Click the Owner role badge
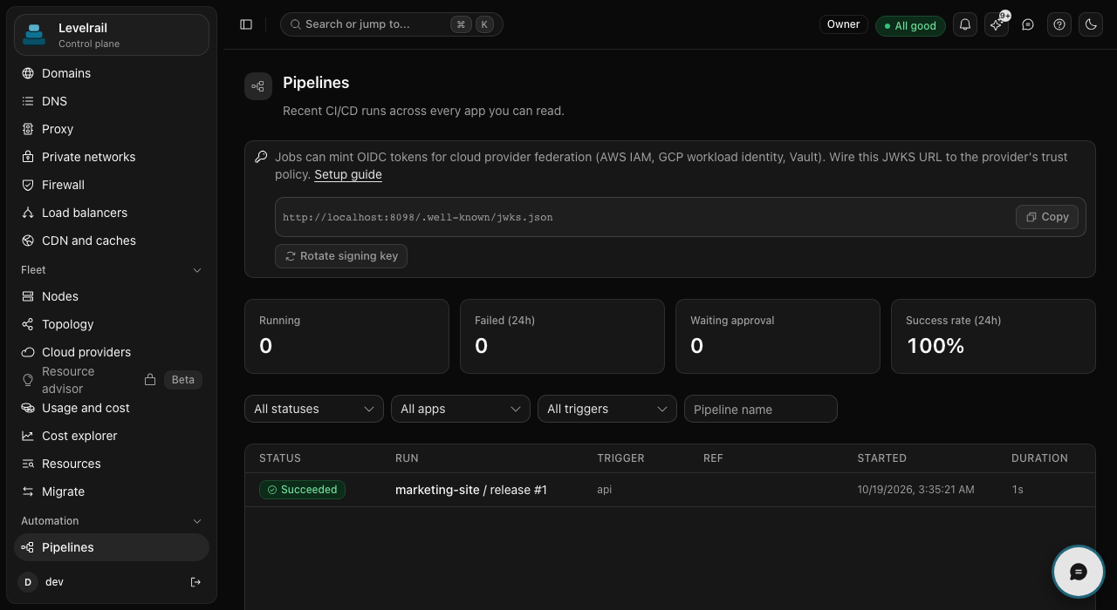This screenshot has width=1117, height=610. pos(843,24)
